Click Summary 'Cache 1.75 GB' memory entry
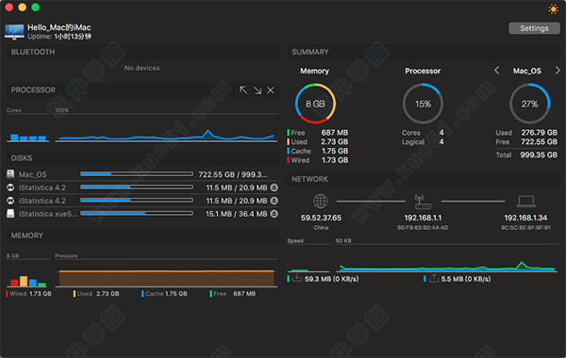This screenshot has width=566, height=358. [318, 151]
